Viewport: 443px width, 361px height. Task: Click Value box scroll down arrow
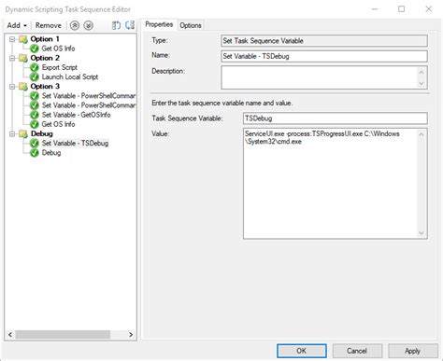coord(422,233)
